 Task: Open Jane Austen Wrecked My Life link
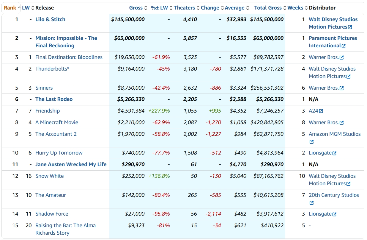pos(71,164)
